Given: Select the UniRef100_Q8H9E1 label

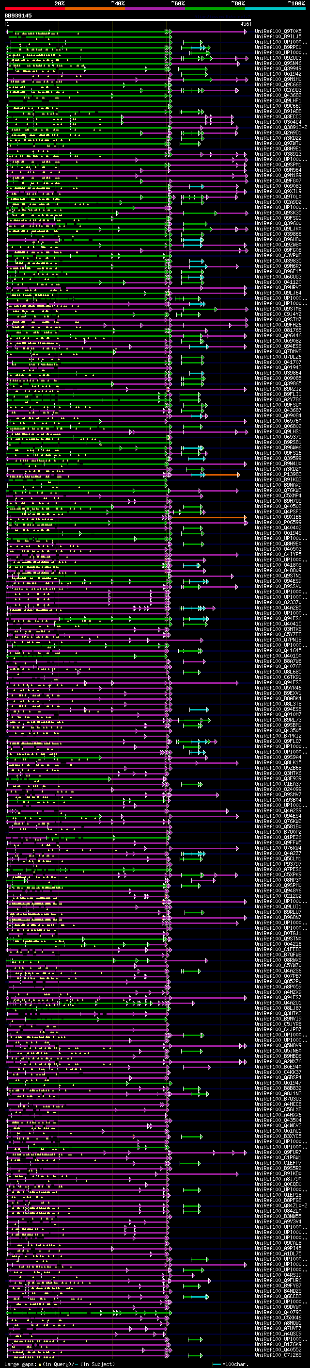Looking at the screenshot, I should pos(278,148).
